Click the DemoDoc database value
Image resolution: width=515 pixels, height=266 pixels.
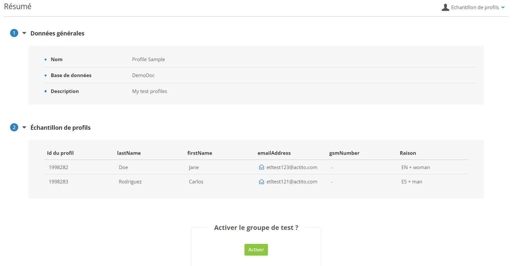coord(143,75)
